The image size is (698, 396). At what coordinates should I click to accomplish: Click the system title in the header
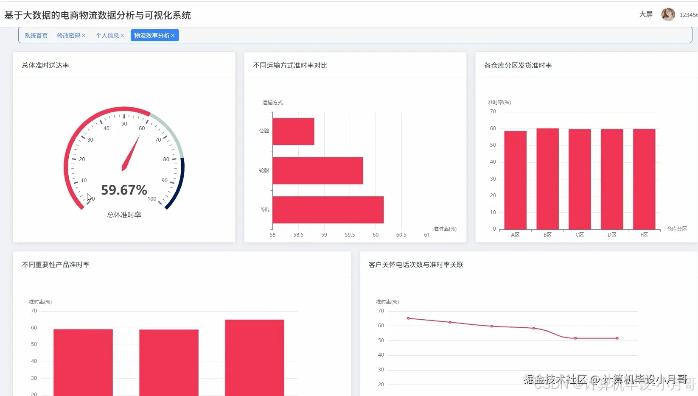tap(98, 15)
